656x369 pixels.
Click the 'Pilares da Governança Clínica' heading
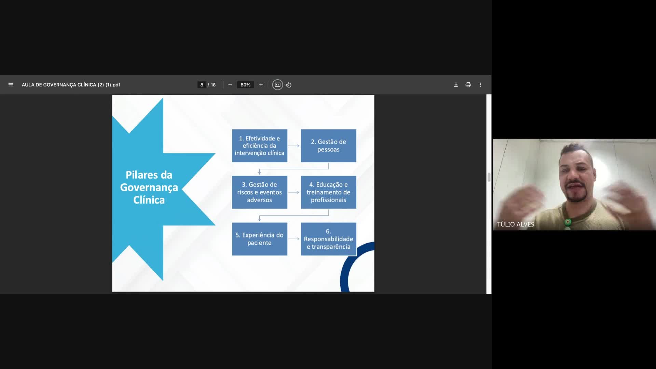tap(149, 187)
